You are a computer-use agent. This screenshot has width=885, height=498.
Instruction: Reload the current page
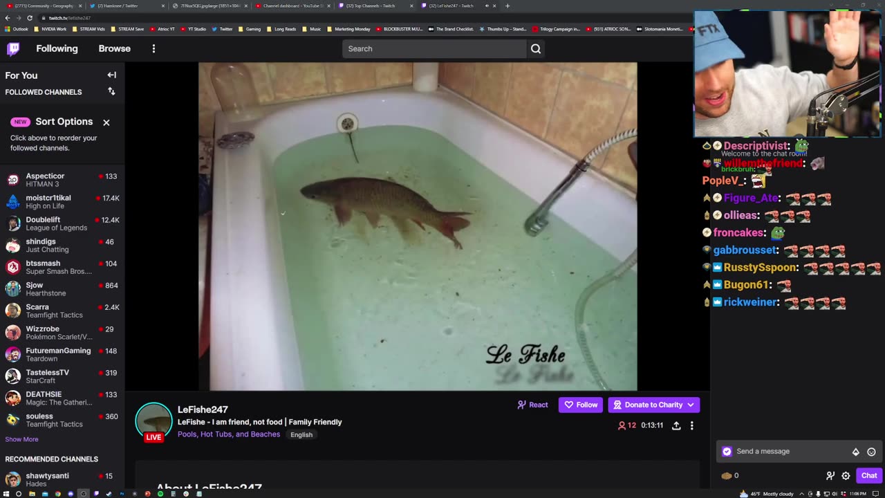coord(30,18)
